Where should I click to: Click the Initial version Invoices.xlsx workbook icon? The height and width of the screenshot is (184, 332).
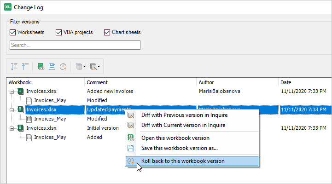[21, 128]
